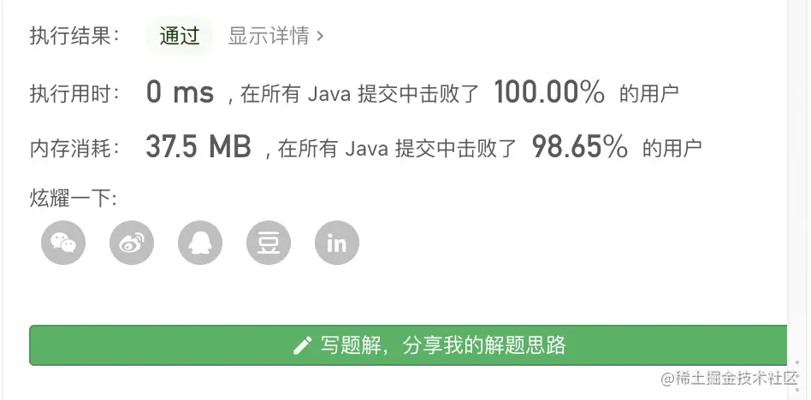Share result via WeChat icon

[x=63, y=243]
